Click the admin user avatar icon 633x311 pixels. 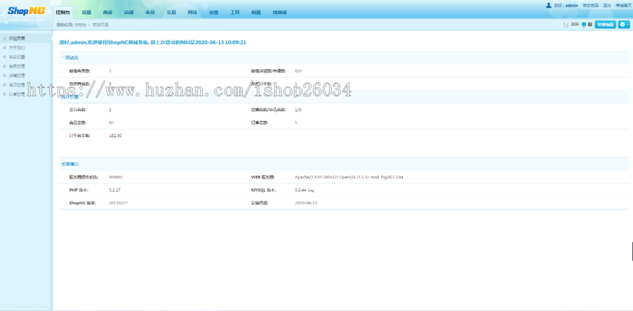548,5
